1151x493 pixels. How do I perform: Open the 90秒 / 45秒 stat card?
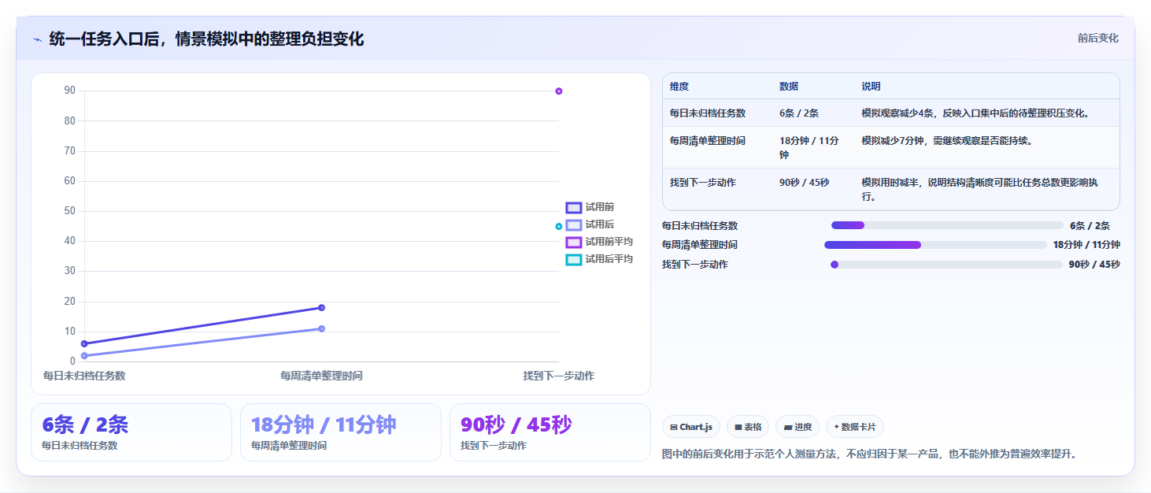(x=550, y=432)
